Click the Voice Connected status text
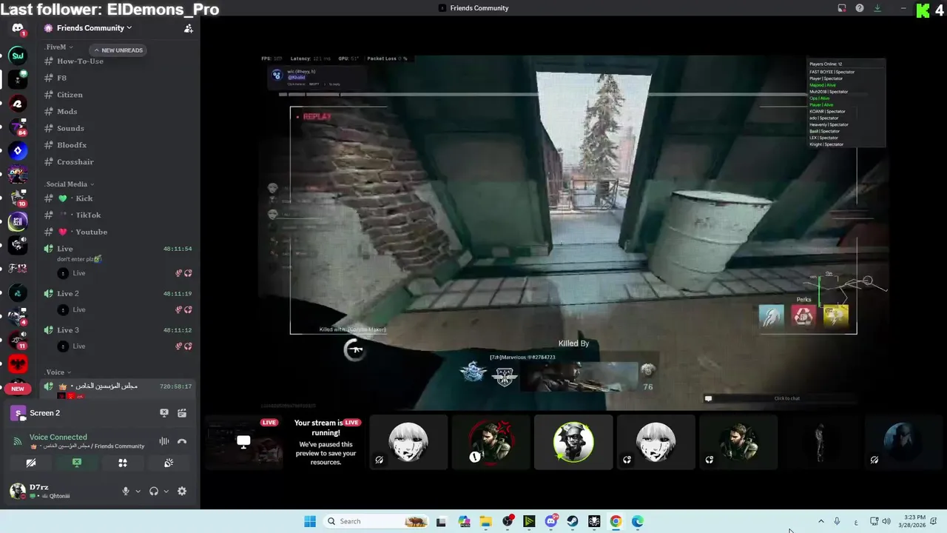Image resolution: width=947 pixels, height=533 pixels. point(58,437)
